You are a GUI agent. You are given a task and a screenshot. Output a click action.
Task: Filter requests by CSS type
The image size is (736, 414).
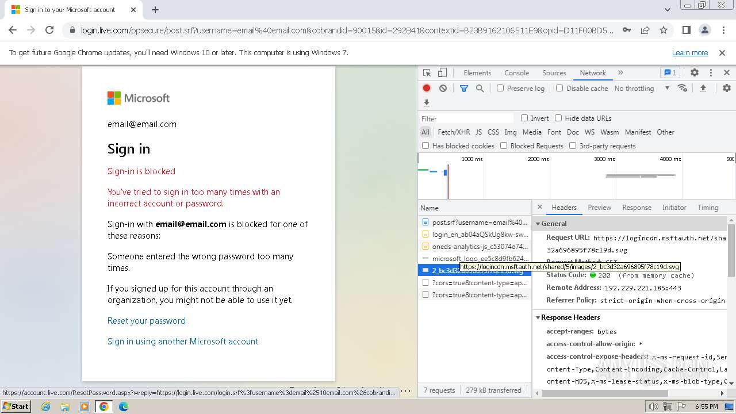493,132
